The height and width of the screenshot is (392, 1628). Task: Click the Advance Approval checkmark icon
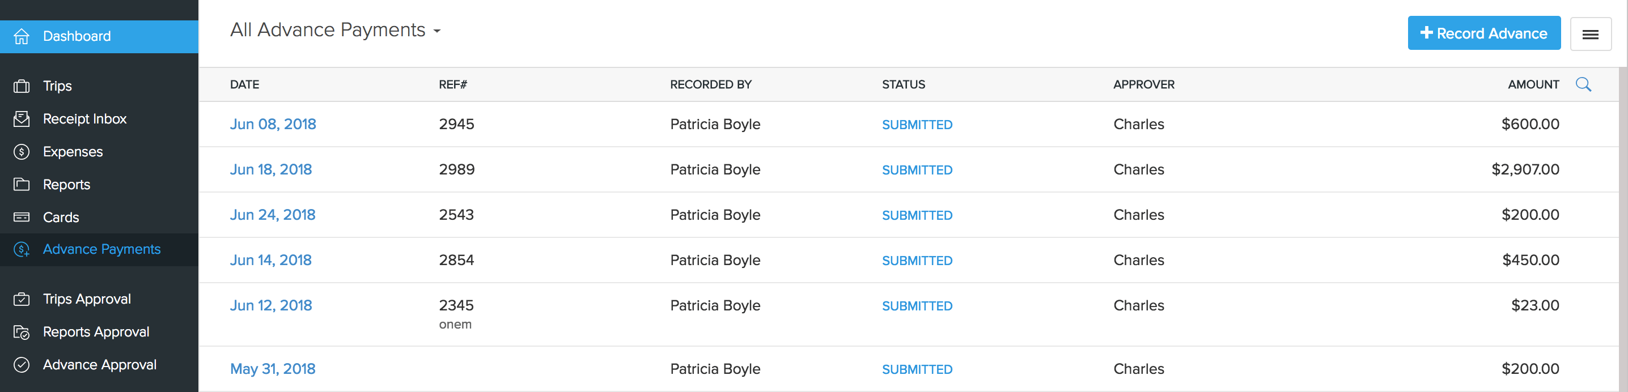click(22, 365)
